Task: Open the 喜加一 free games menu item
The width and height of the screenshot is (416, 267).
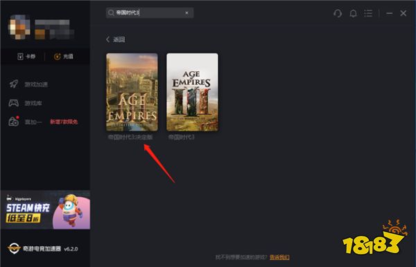Action: pyautogui.click(x=26, y=122)
